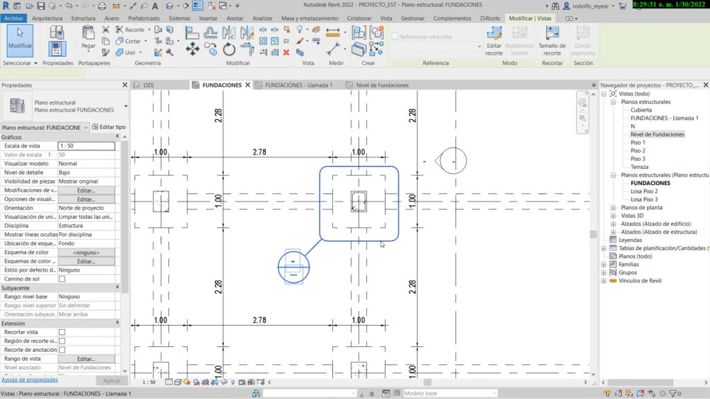Open the Plano estructural type selector dropdown

tap(125, 106)
